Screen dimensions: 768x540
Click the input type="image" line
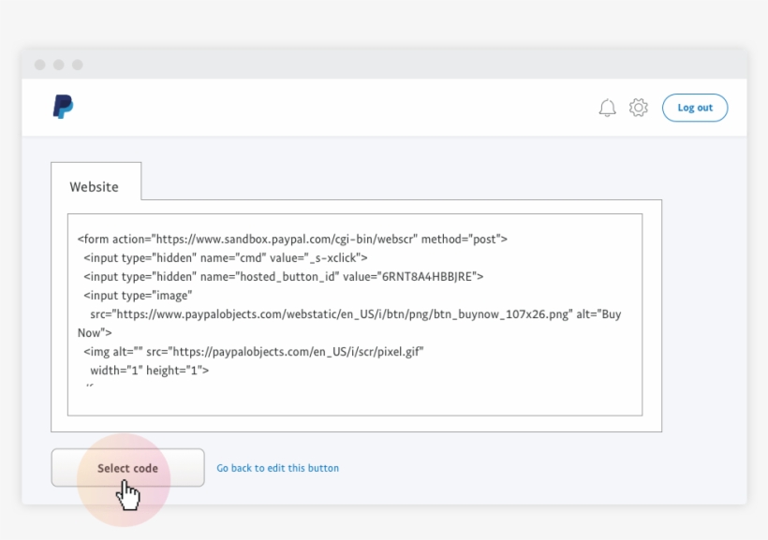tap(138, 295)
